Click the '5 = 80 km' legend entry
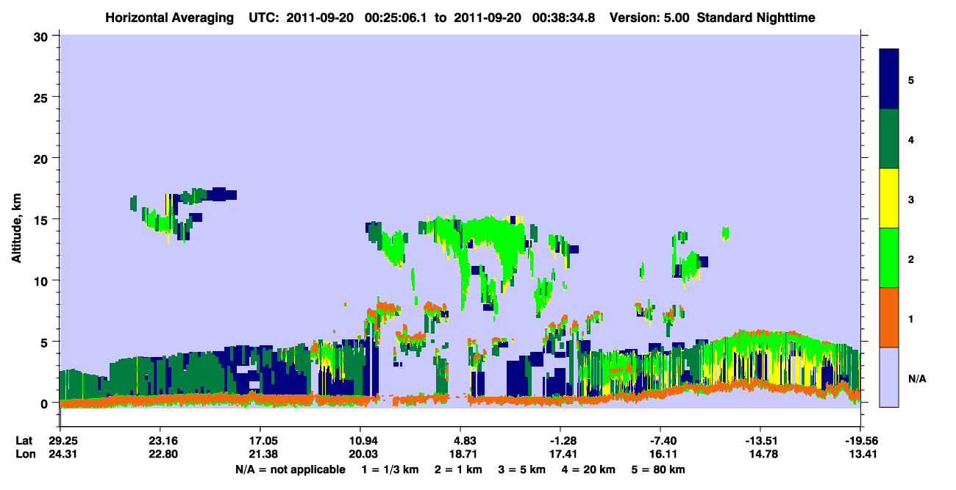This screenshot has height=490, width=956. coord(660,469)
